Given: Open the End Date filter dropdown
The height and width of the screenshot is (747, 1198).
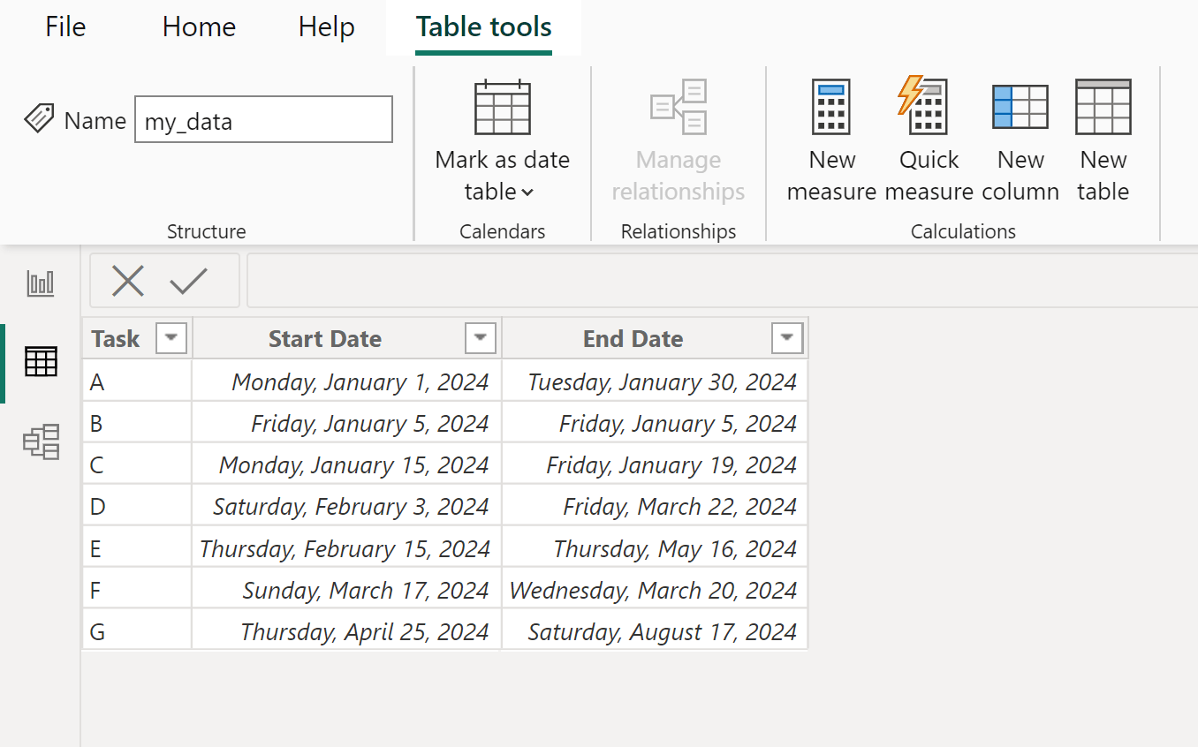Looking at the screenshot, I should pyautogui.click(x=786, y=337).
